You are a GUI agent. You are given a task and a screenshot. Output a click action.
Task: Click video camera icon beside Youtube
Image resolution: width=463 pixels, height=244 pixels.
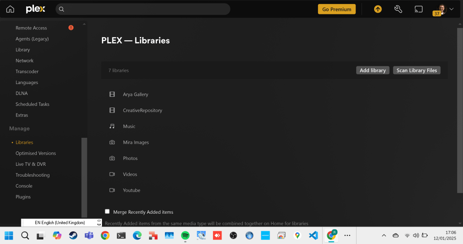112,190
